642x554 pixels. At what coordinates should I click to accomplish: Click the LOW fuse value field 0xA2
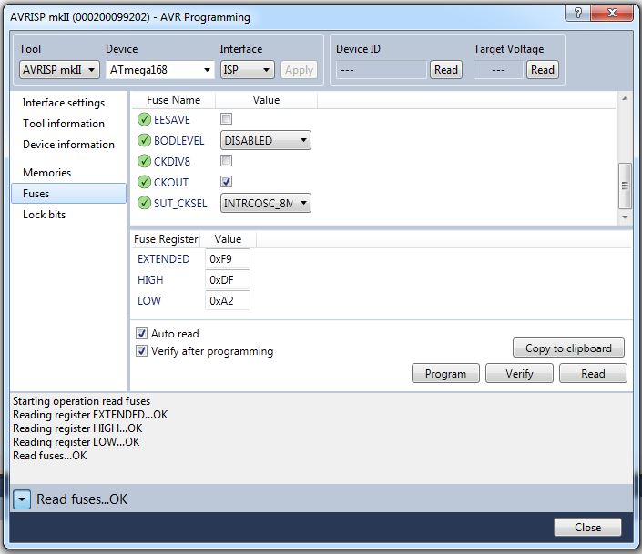coord(228,301)
